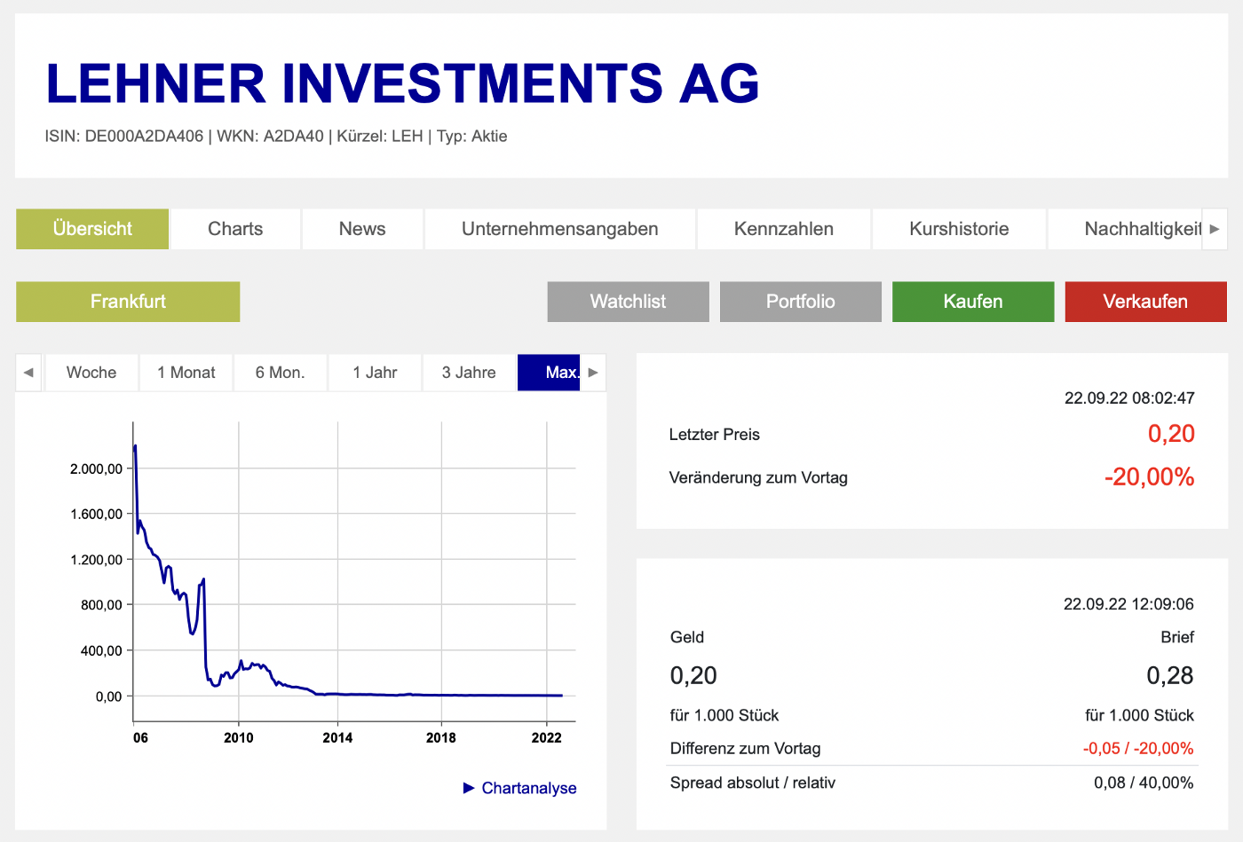Screen dimensions: 1243x842
Task: Add Lehner Investments to the Portfolio
Action: coord(800,302)
